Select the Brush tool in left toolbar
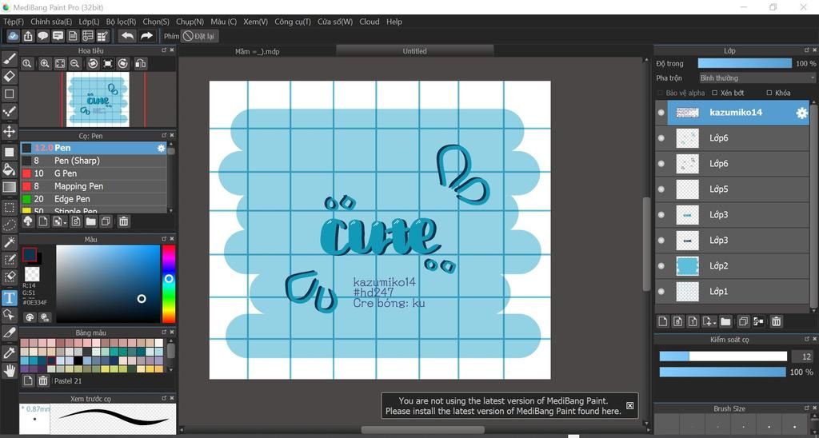 tap(10, 59)
